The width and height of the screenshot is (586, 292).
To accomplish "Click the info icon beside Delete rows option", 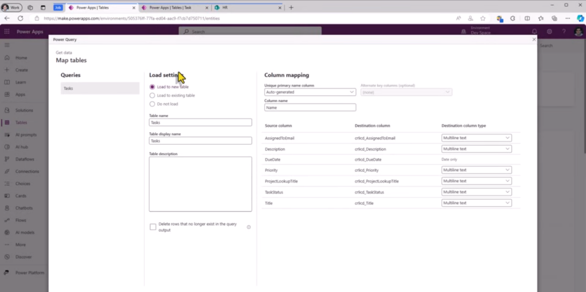I will tap(248, 227).
